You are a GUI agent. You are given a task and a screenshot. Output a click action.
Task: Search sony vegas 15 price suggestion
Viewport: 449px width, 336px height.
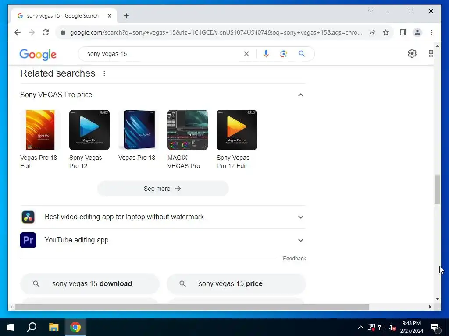point(236,283)
